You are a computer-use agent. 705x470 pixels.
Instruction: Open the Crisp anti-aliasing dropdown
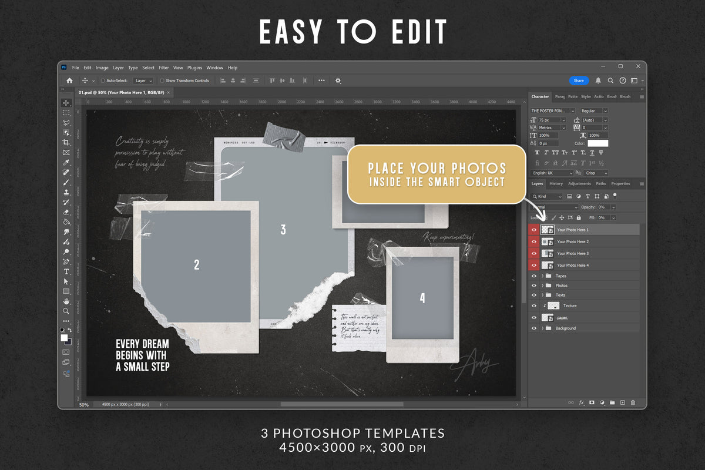coord(596,173)
